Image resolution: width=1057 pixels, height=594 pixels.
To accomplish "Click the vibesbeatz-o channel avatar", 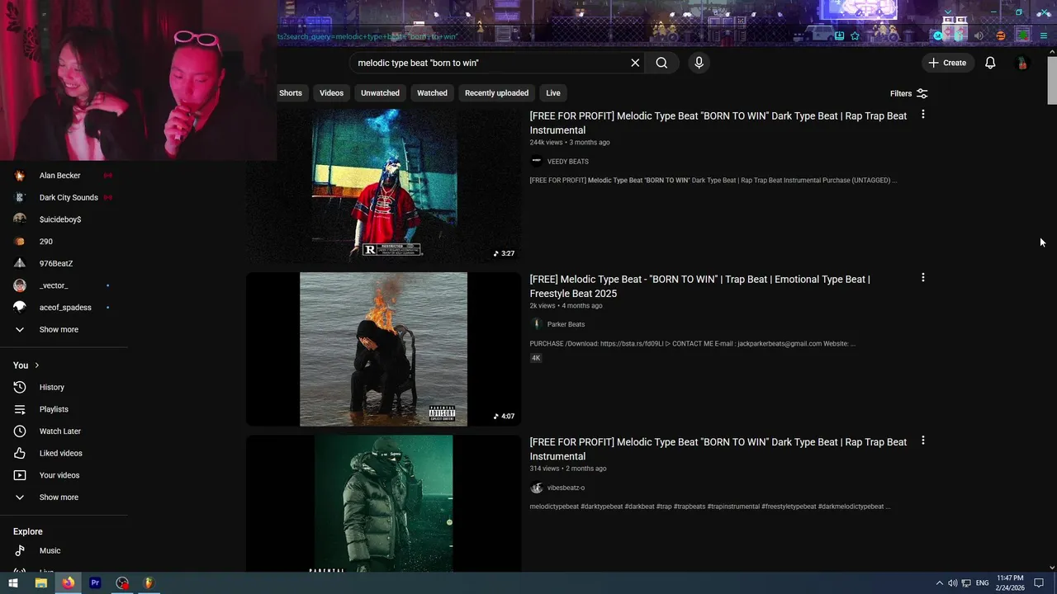I will pos(537,488).
